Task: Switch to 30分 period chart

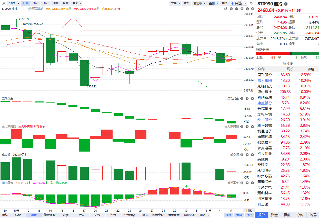Action: tap(35, 3)
